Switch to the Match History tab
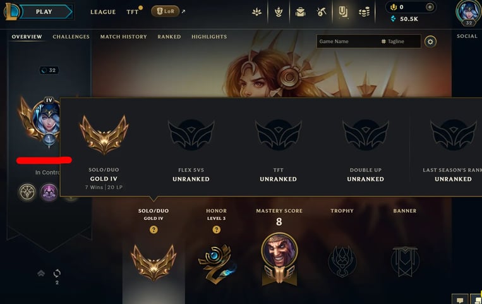The width and height of the screenshot is (482, 304). (x=124, y=37)
